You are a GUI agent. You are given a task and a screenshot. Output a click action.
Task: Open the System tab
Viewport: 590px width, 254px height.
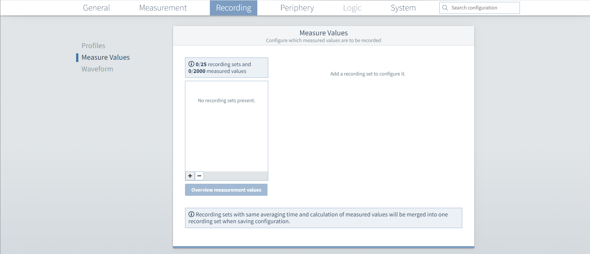[403, 8]
